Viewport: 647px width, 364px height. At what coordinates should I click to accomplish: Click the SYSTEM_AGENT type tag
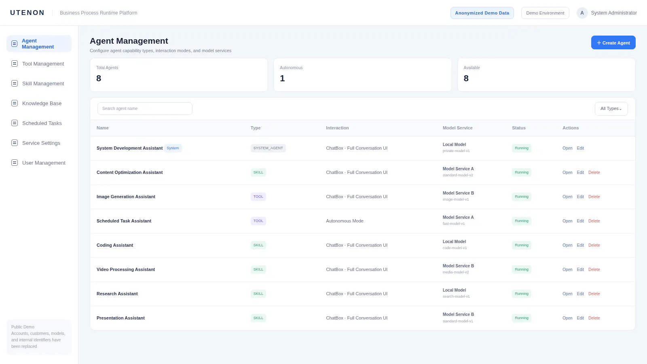(268, 148)
